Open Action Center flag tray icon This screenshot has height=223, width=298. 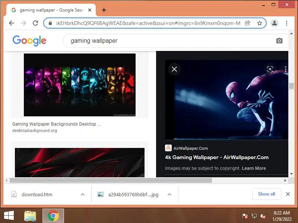point(245,216)
